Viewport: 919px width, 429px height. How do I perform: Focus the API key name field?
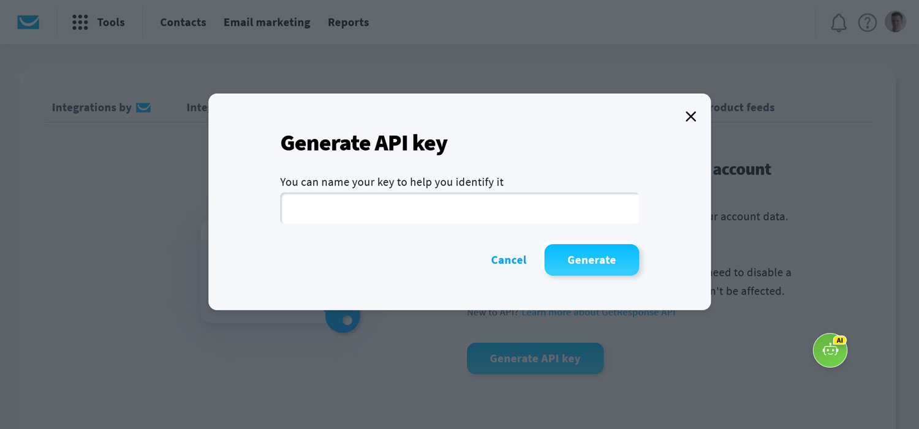[x=459, y=209]
